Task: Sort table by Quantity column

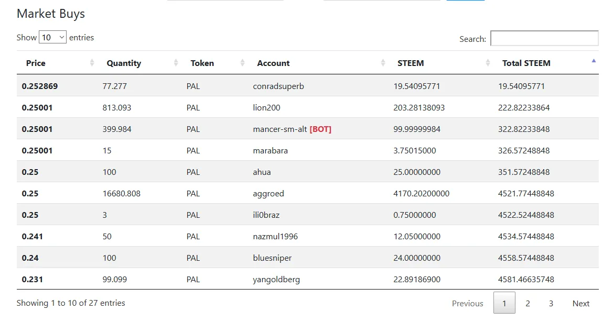Action: pos(139,63)
